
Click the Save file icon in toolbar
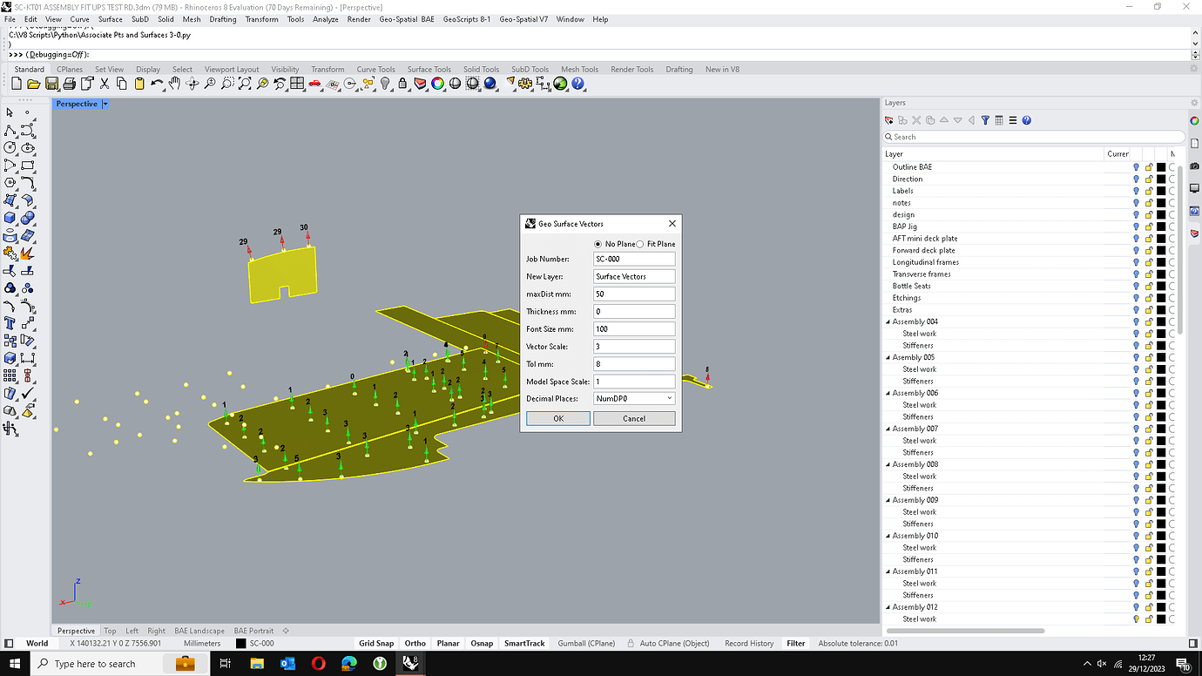click(51, 84)
